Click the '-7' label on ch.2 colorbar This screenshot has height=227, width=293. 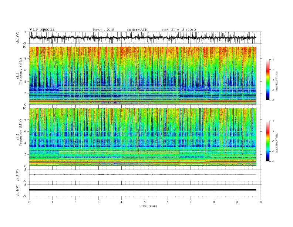[x=273, y=161]
